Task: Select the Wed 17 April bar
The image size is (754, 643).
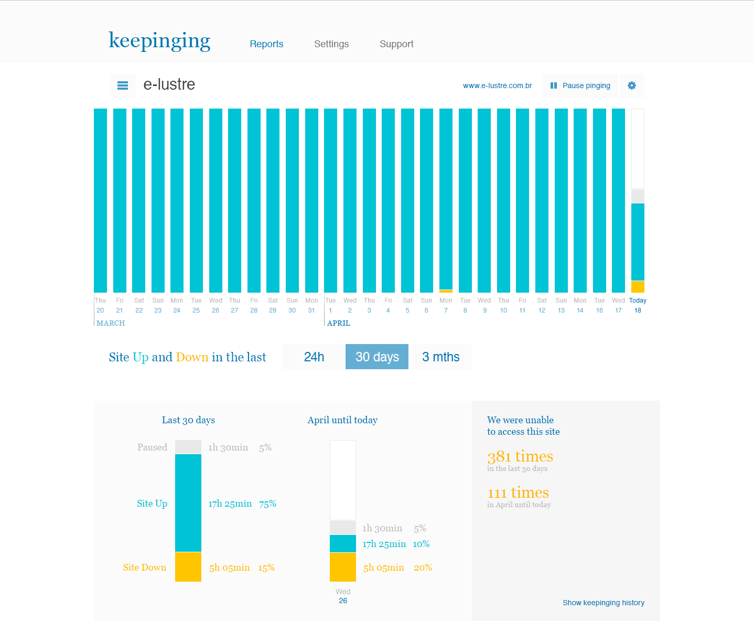Action: (x=618, y=200)
